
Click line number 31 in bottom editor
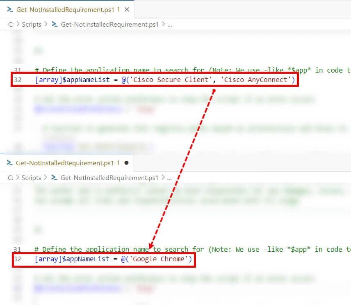click(17, 249)
